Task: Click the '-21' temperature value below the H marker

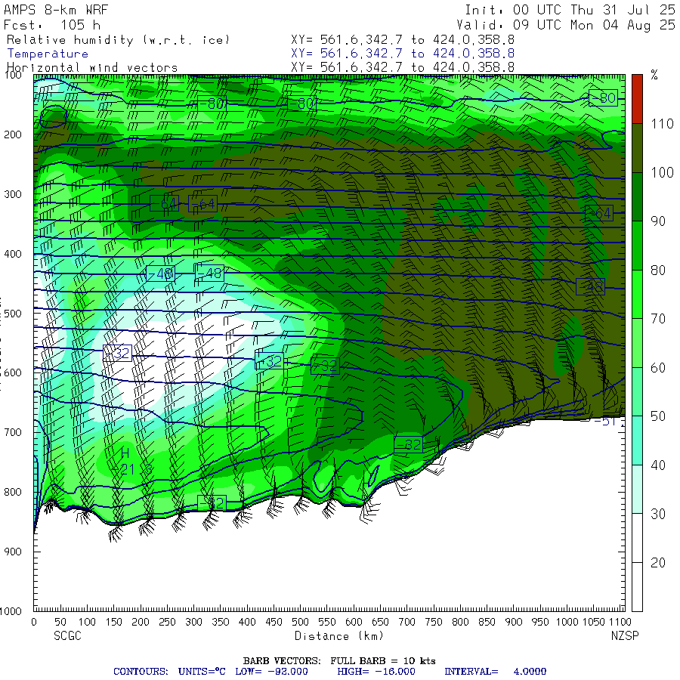Action: [x=123, y=469]
